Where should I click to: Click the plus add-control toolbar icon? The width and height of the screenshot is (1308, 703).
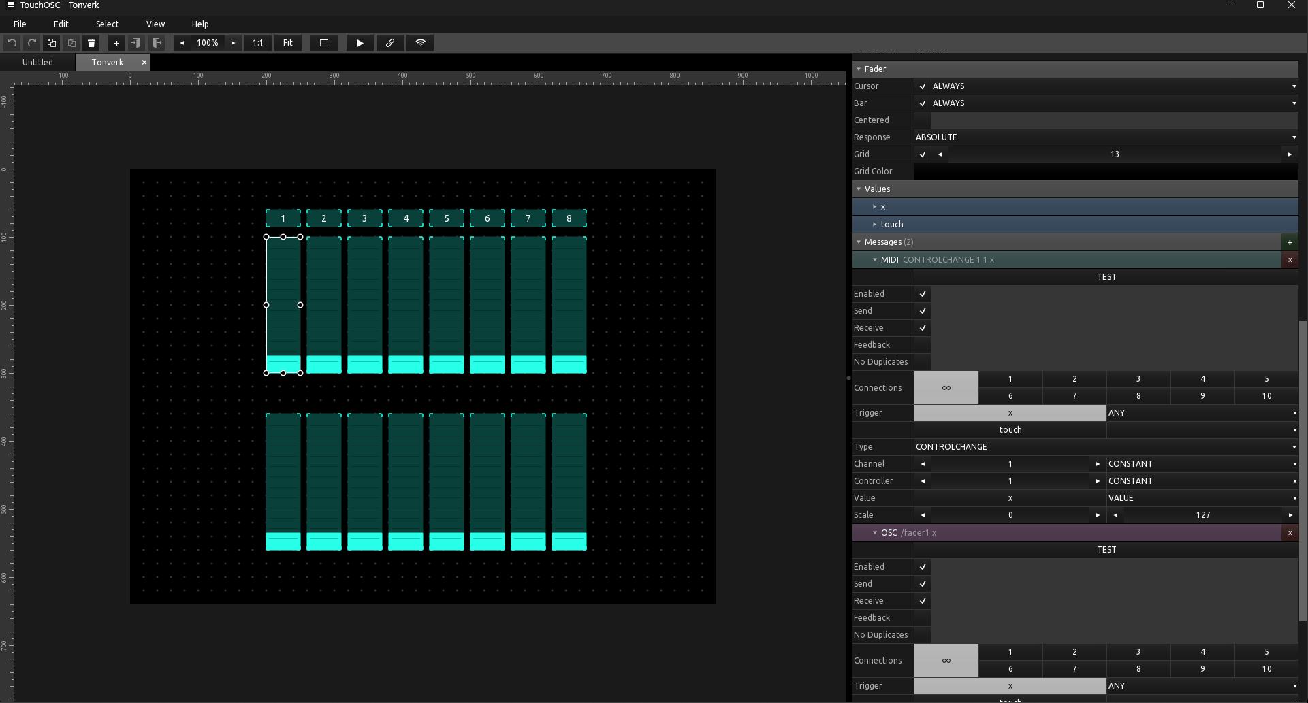click(116, 43)
